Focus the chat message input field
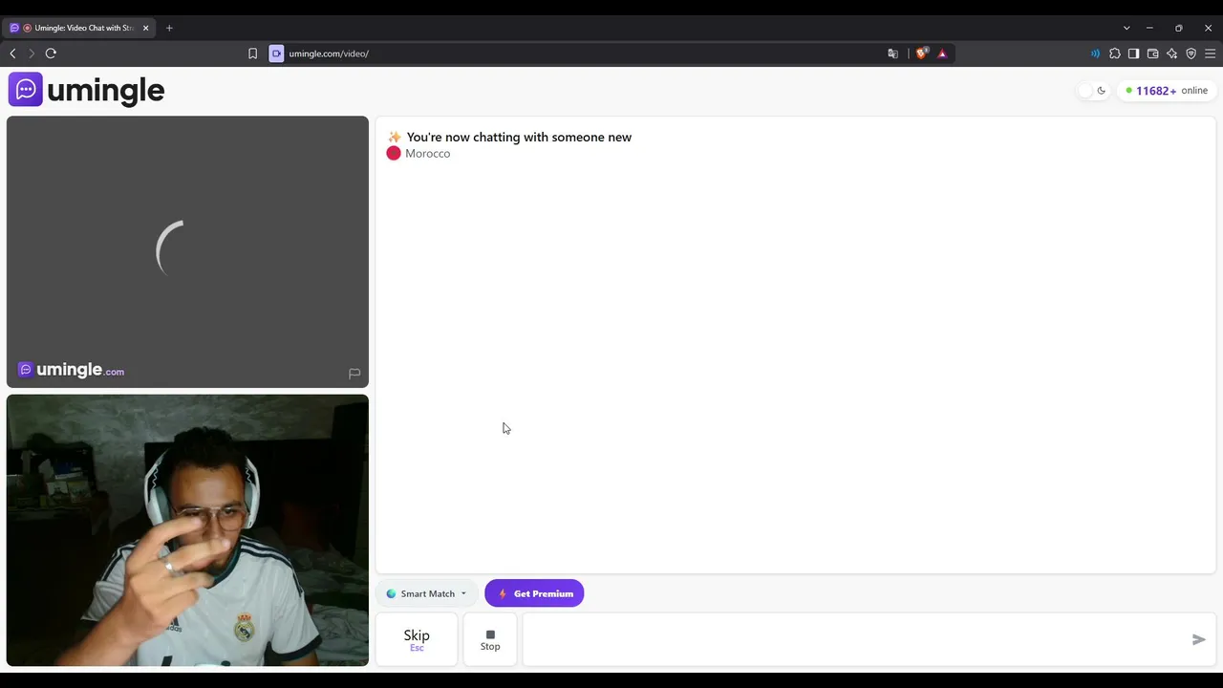The image size is (1223, 688). (x=855, y=639)
